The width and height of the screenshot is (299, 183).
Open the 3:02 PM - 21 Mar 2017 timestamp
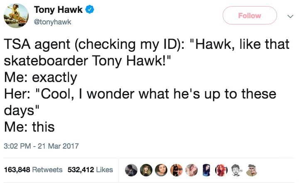pos(41,146)
